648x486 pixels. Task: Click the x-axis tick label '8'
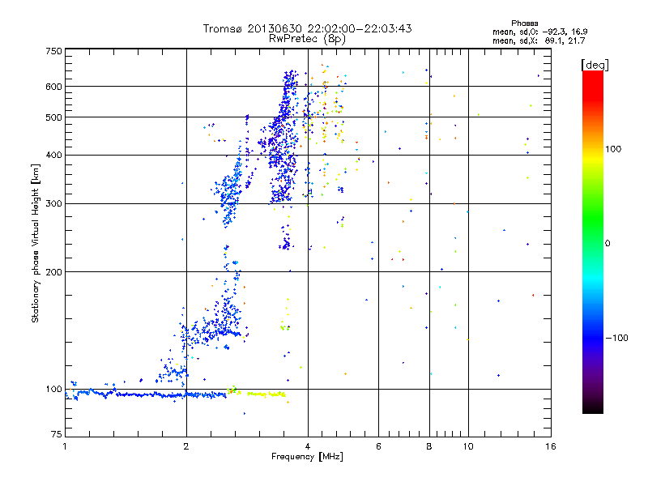coord(429,446)
